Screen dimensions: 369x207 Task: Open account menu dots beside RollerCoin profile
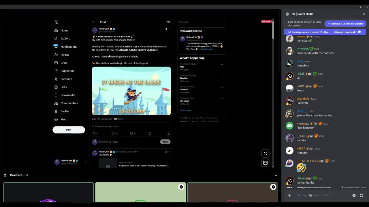click(x=85, y=162)
